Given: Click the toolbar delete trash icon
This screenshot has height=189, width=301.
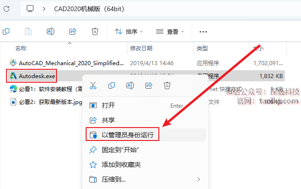Looking at the screenshot, I should 95,31.
